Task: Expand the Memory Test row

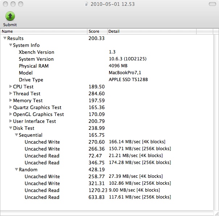Action: point(11,100)
